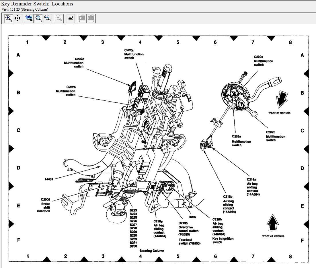Click the S223 splice entry in list
The width and height of the screenshot is (316, 268).
click(x=133, y=210)
